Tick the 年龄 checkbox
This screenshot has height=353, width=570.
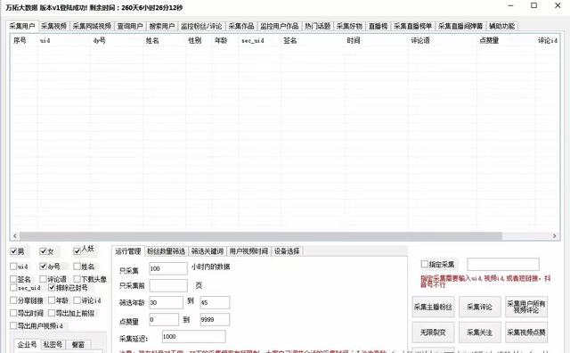52,300
